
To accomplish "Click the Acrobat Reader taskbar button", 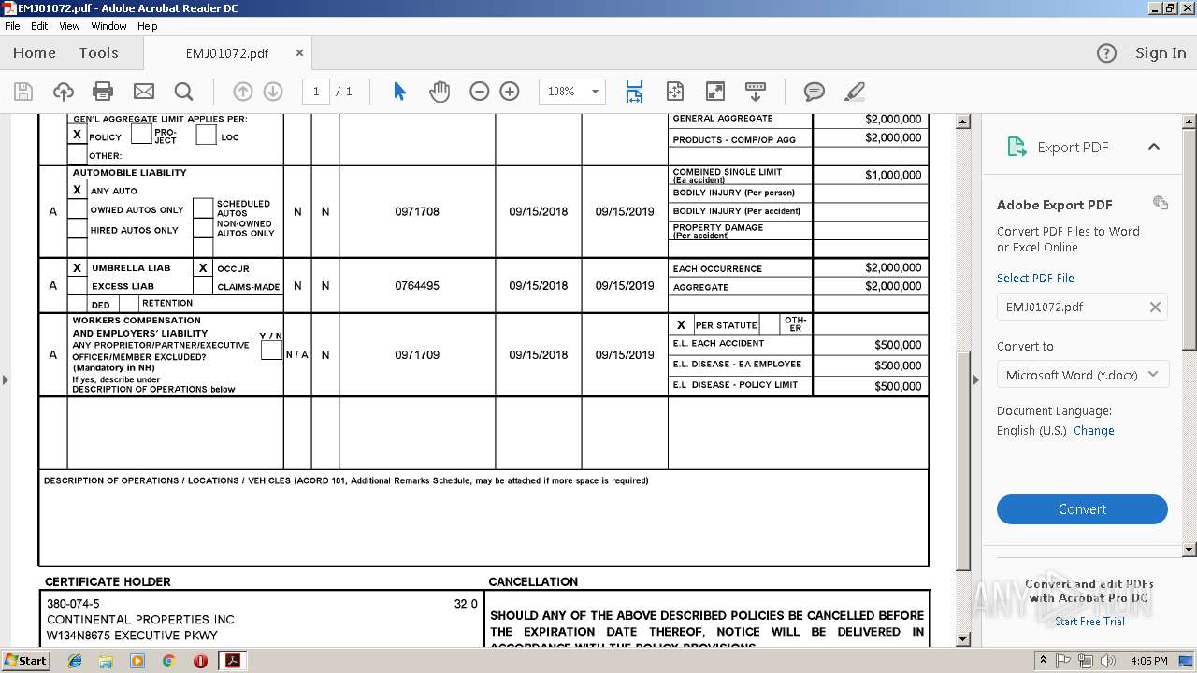I will coord(231,661).
